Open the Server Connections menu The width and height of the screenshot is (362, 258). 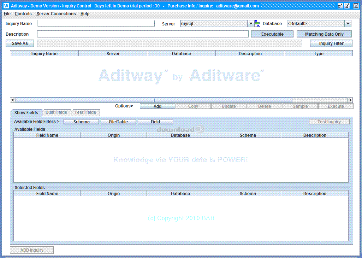tap(56, 14)
